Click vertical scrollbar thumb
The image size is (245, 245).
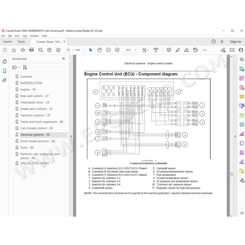(x=232, y=174)
